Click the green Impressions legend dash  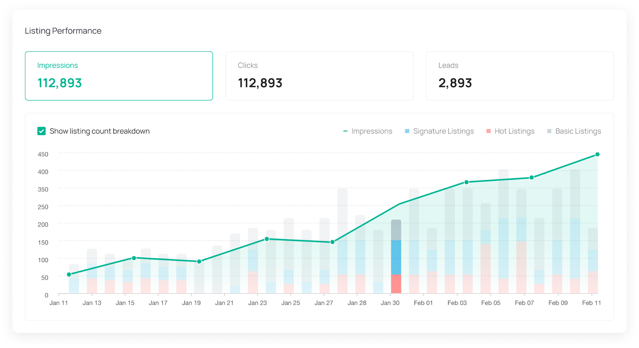tap(345, 131)
